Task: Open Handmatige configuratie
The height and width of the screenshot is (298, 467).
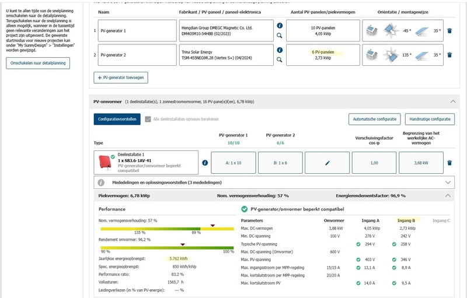Action: click(430, 119)
